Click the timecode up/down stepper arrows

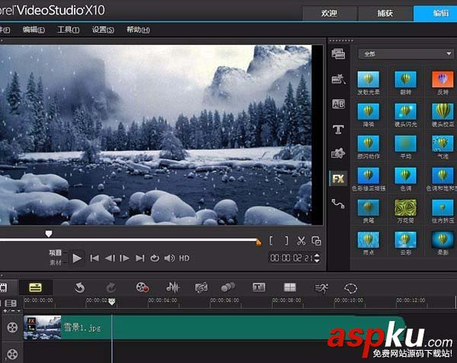317,258
